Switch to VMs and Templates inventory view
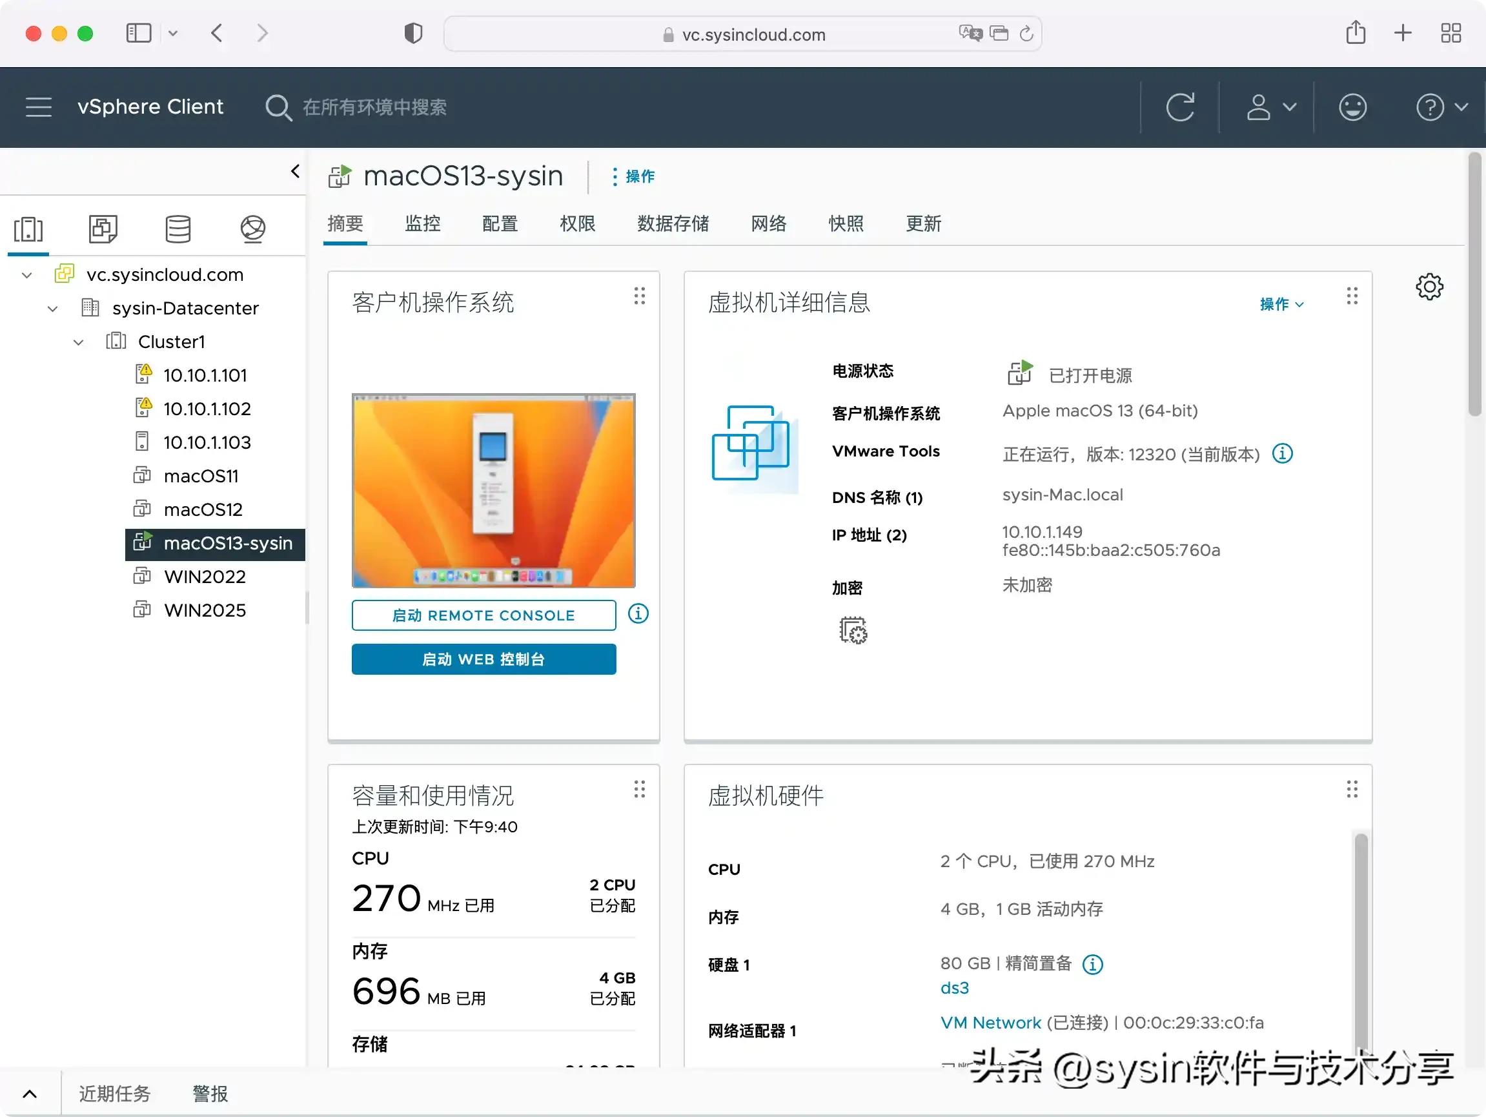The image size is (1486, 1117). tap(103, 229)
